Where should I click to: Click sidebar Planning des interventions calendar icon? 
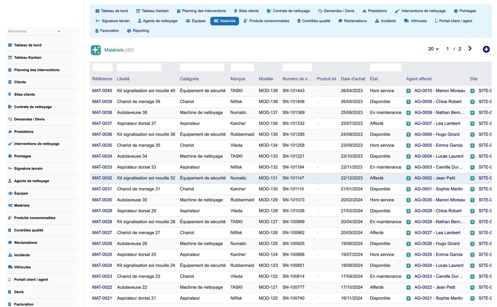coord(10,70)
